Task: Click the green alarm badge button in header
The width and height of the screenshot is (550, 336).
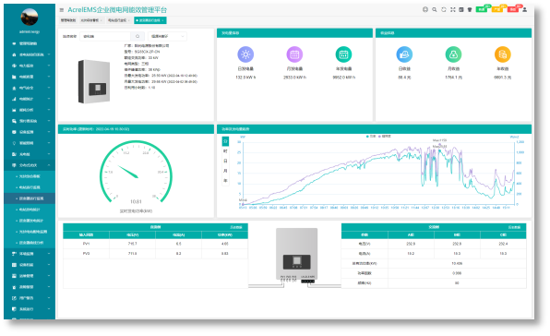Action: click(482, 9)
